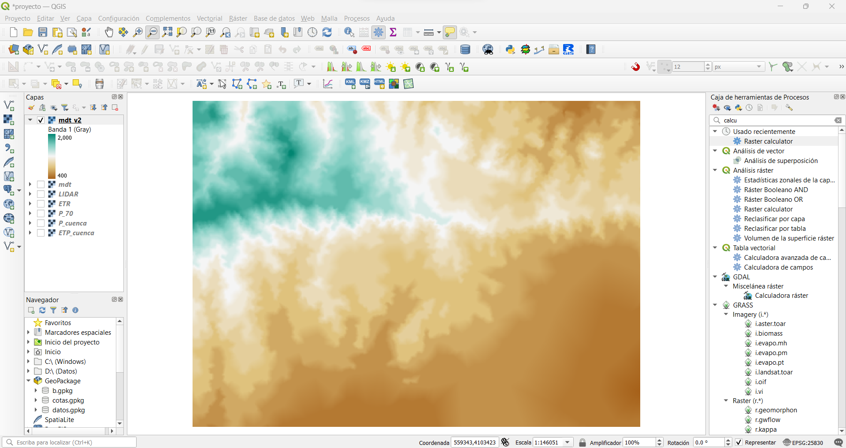Open the Data Source Manager
Image resolution: width=846 pixels, height=448 pixels.
[13, 49]
